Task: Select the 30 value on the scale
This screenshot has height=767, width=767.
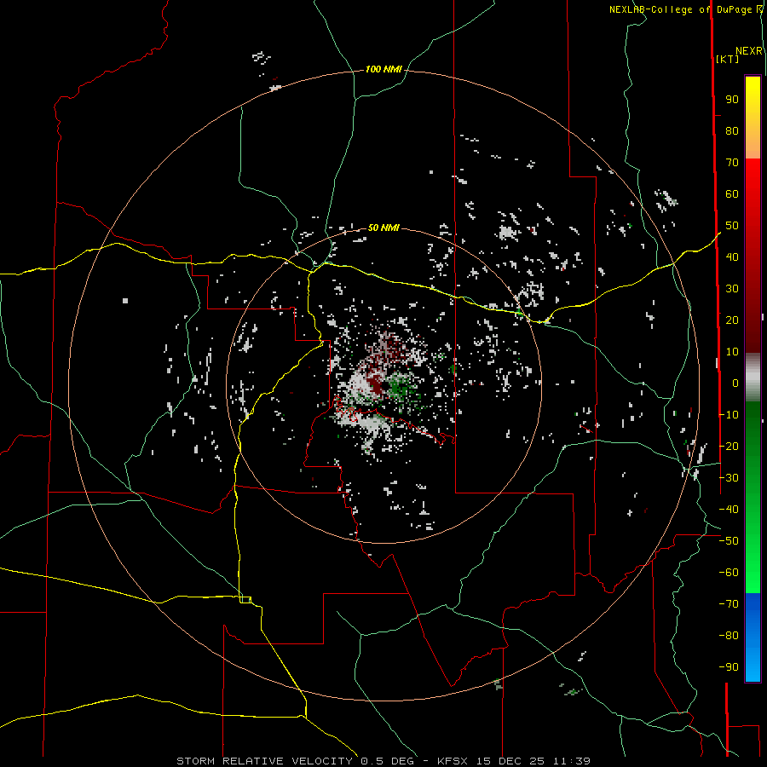Action: [x=732, y=289]
